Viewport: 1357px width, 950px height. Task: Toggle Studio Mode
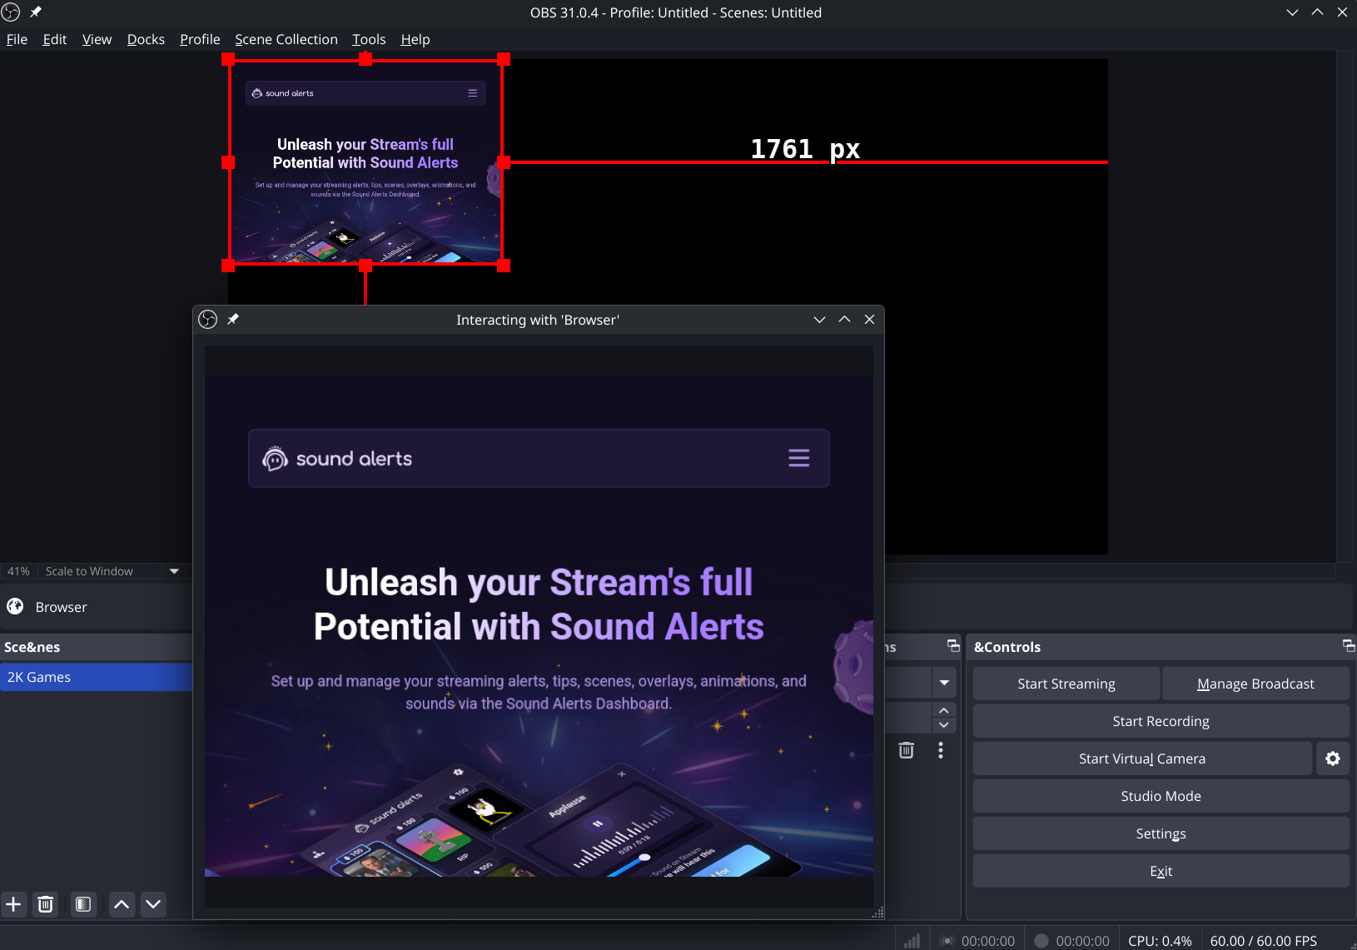click(x=1161, y=796)
